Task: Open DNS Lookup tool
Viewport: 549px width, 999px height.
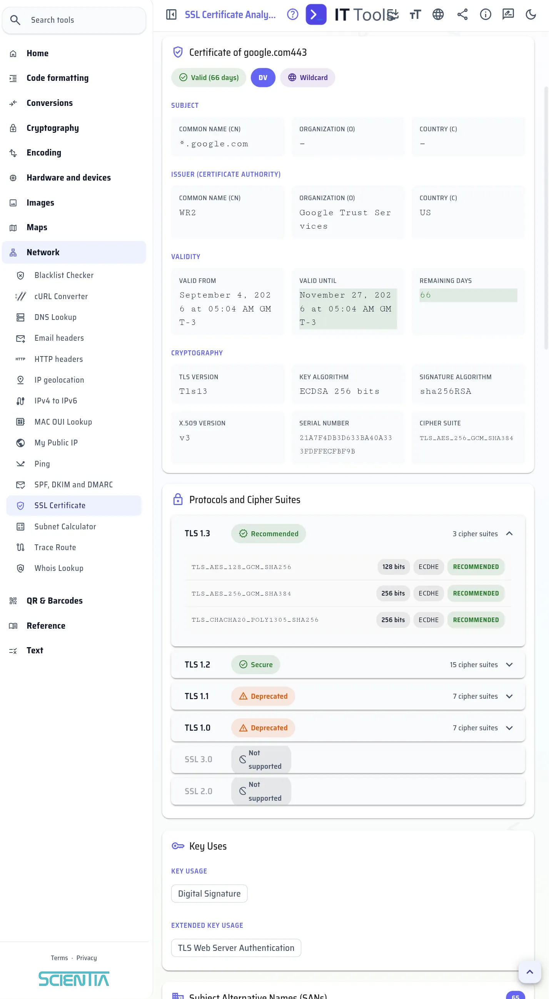Action: tap(74, 317)
